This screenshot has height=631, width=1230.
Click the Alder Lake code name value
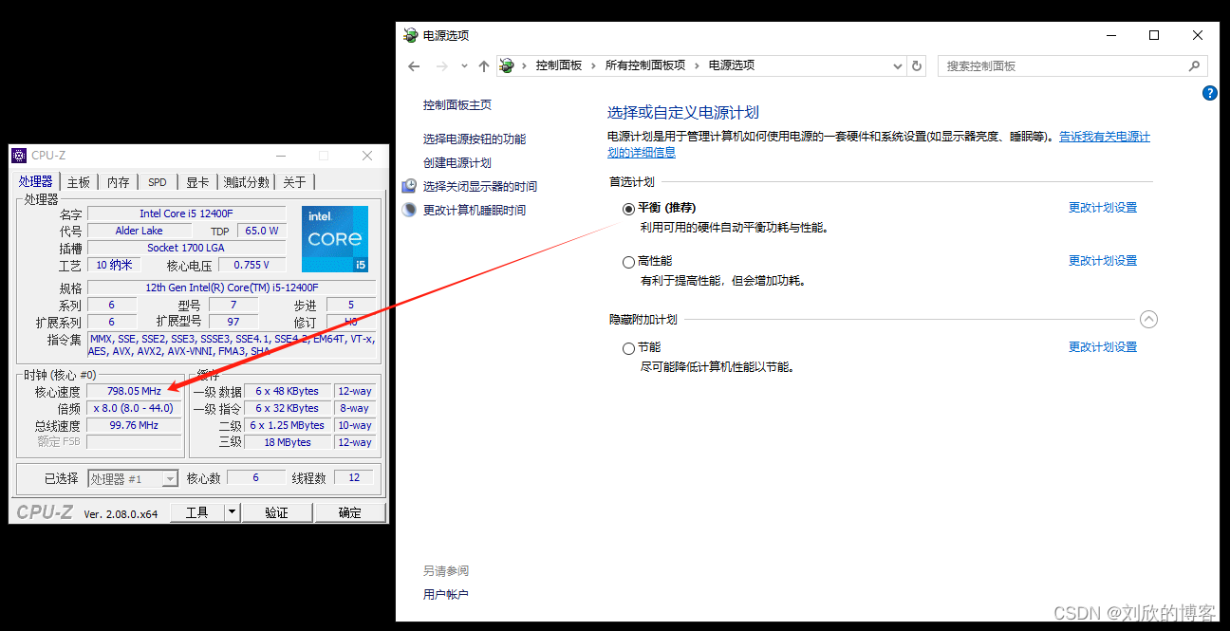(139, 231)
